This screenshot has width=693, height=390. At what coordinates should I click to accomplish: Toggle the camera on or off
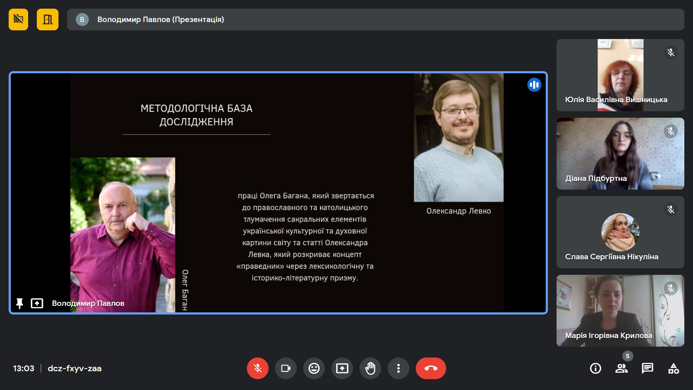click(286, 368)
